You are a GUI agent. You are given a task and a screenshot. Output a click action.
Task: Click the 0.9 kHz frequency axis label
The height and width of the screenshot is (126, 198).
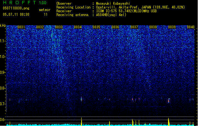3,72
